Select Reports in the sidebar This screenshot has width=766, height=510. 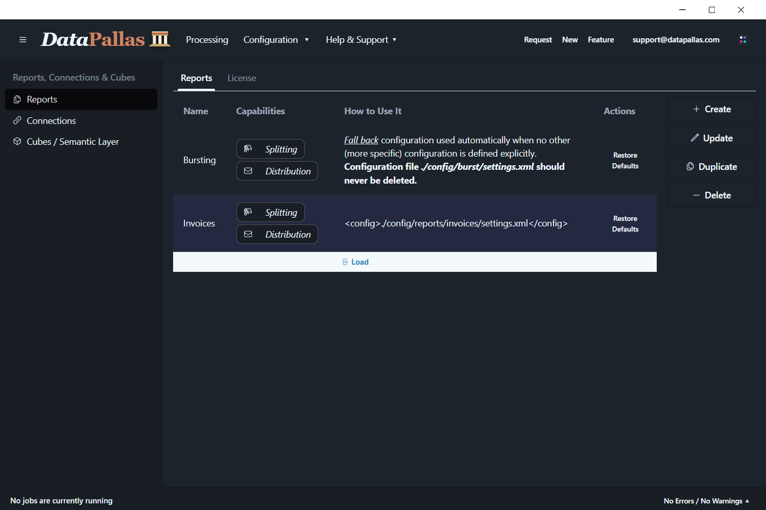81,99
